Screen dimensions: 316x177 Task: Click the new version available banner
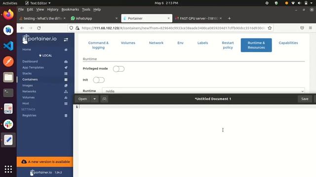click(x=45, y=162)
